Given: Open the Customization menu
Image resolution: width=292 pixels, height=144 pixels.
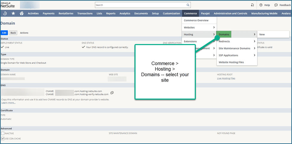Looking at the screenshot, I should click(x=171, y=13).
